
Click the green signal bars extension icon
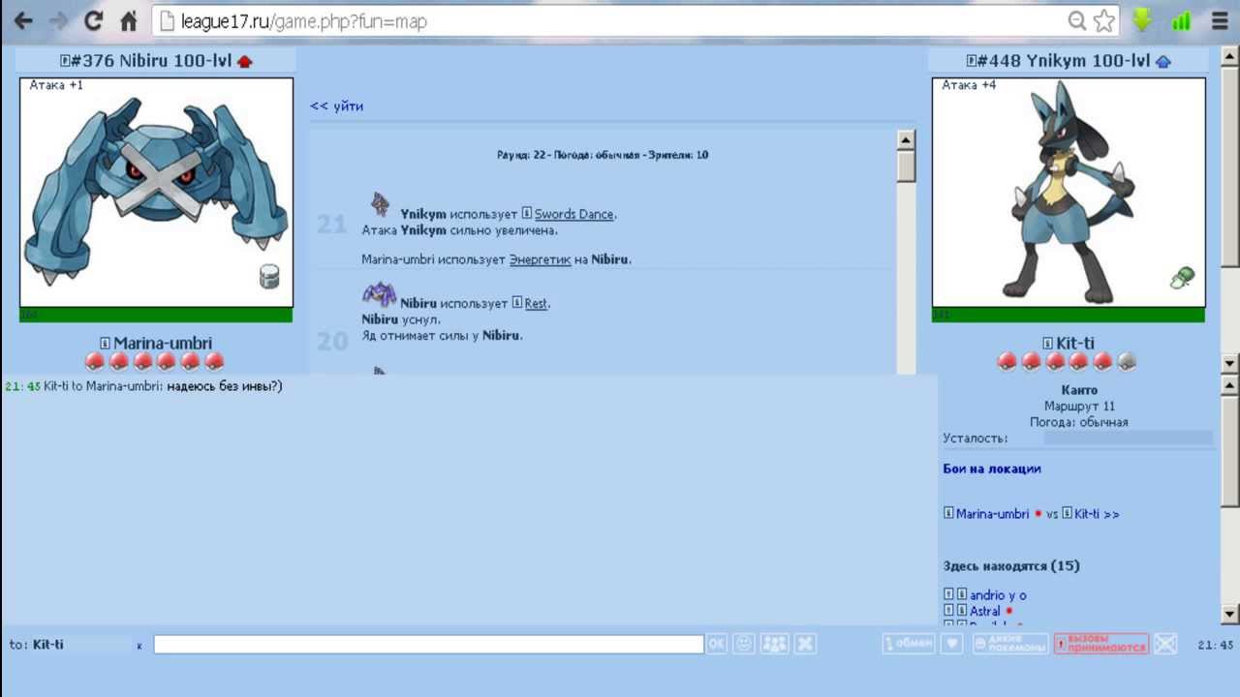tap(1181, 20)
